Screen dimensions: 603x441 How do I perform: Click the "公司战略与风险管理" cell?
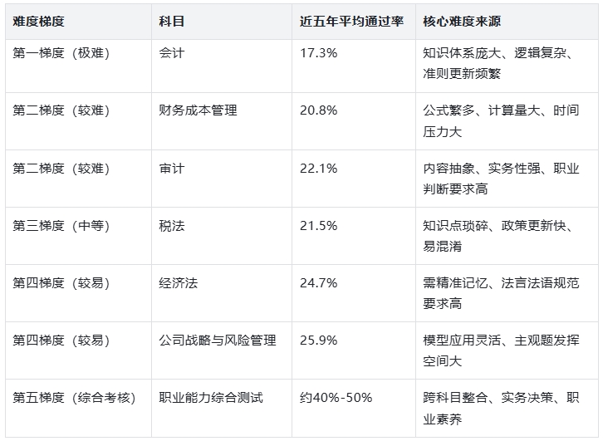(x=218, y=341)
